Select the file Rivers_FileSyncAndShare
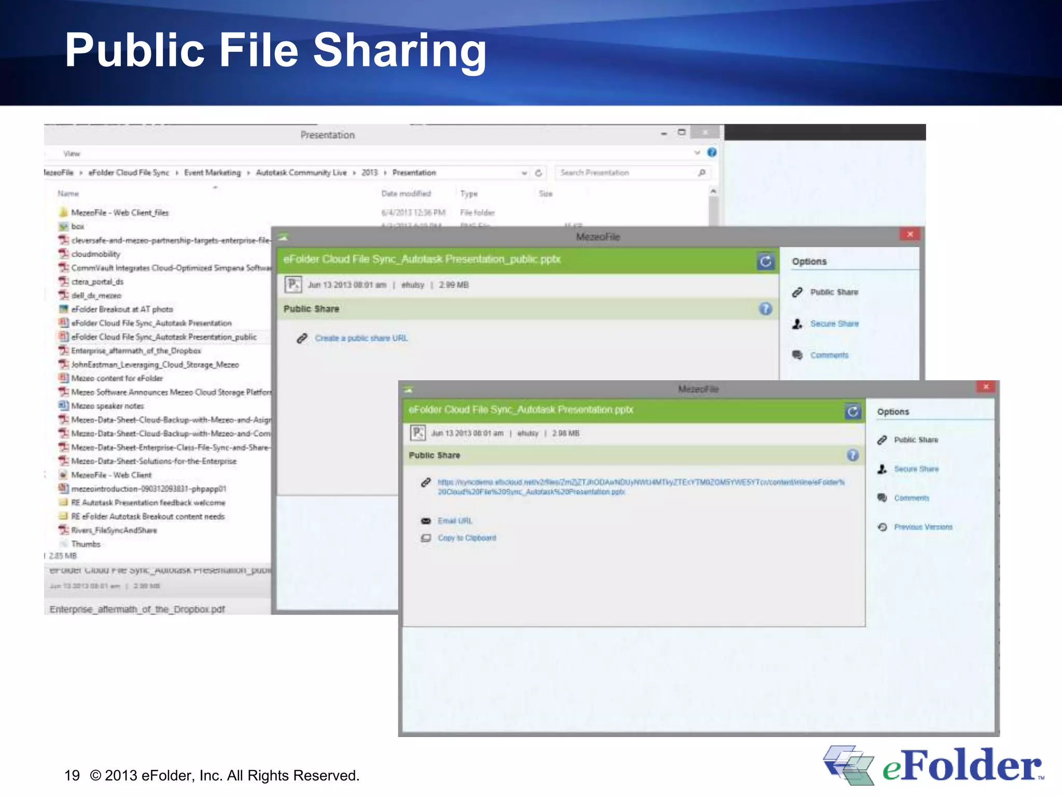The image size is (1062, 796). click(x=114, y=530)
